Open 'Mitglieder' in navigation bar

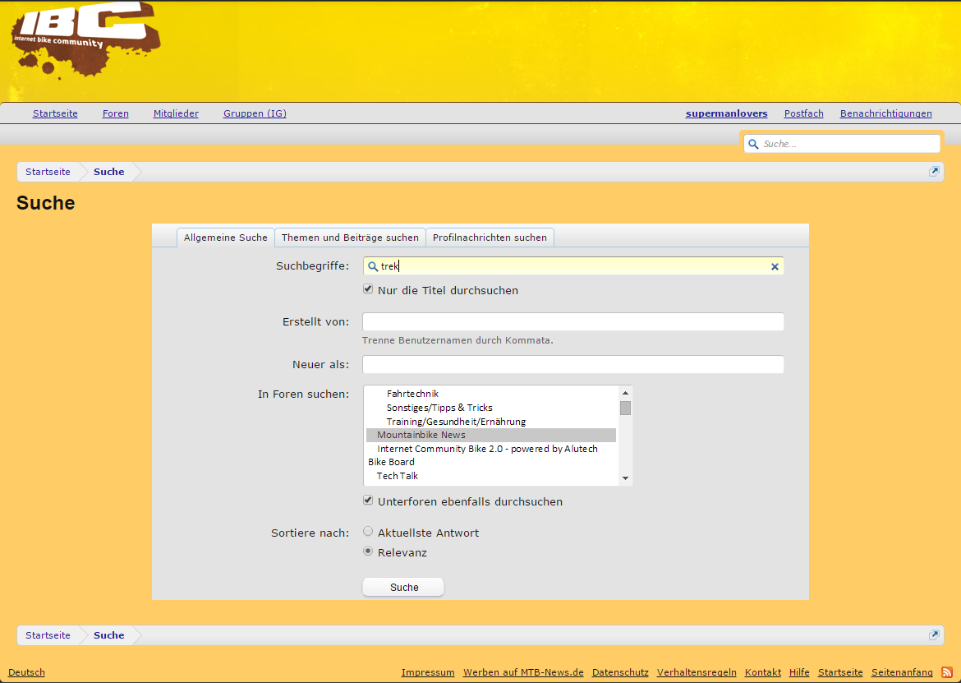tap(176, 113)
